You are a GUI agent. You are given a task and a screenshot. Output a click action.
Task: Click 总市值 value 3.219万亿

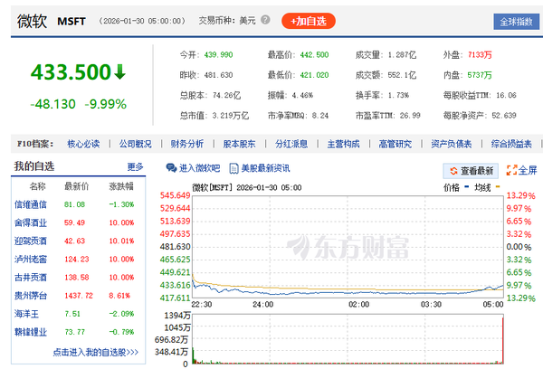point(230,116)
